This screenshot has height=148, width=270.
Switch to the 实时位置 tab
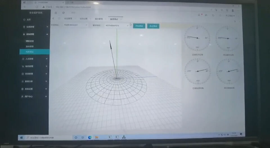84,19
